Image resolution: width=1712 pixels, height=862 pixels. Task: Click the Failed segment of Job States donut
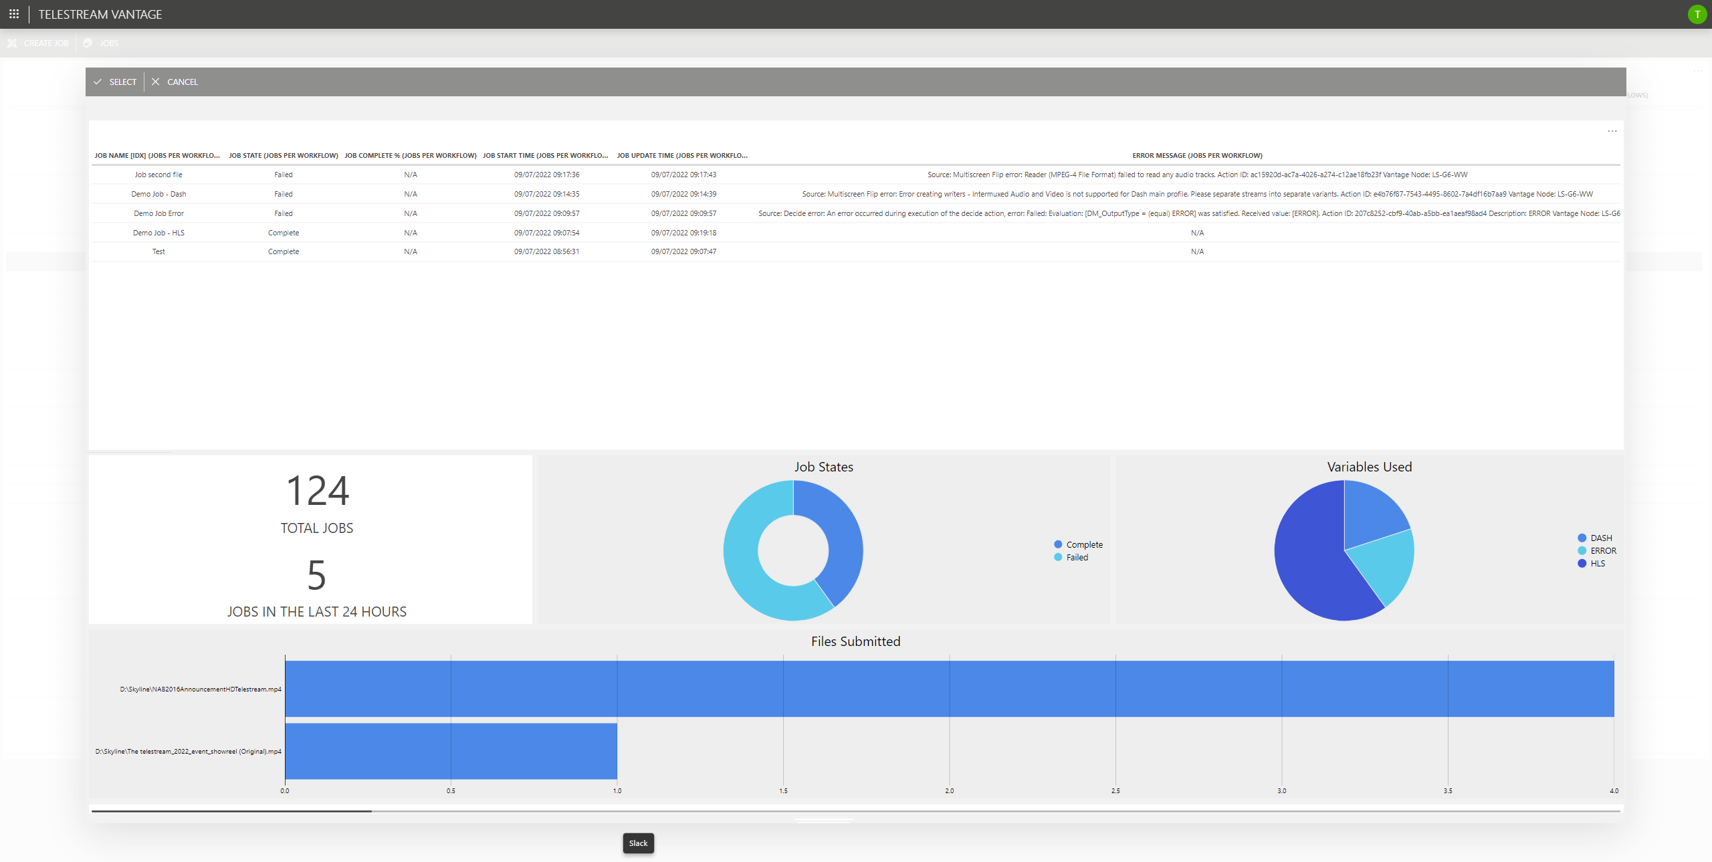tap(744, 568)
